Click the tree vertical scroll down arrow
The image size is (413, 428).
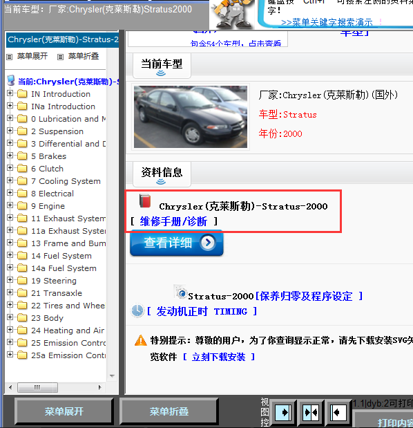(x=112, y=376)
